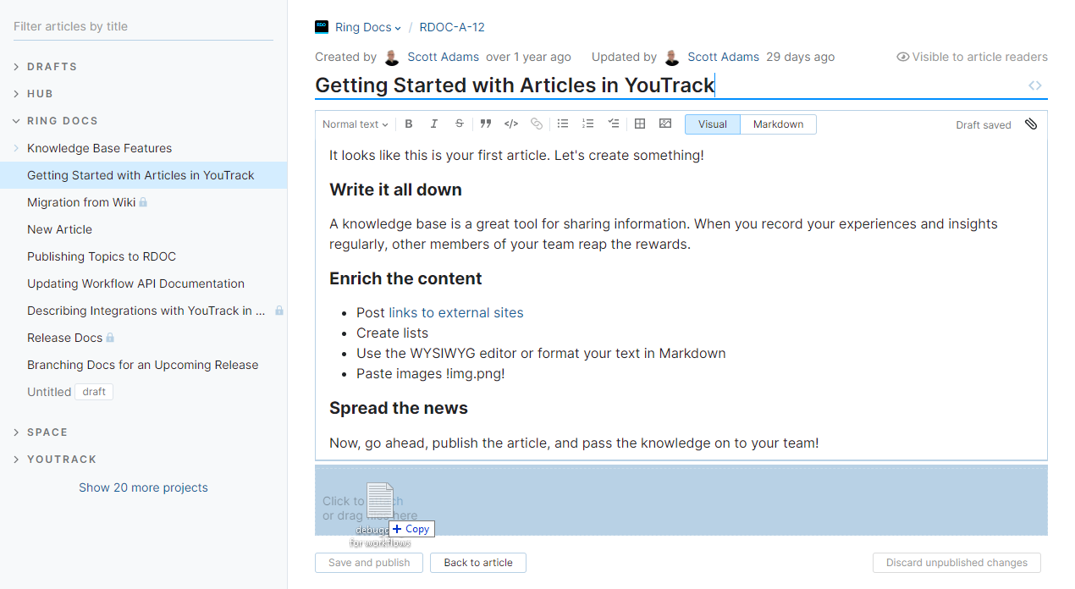Open the New Article entry
The image size is (1075, 589).
pos(59,229)
